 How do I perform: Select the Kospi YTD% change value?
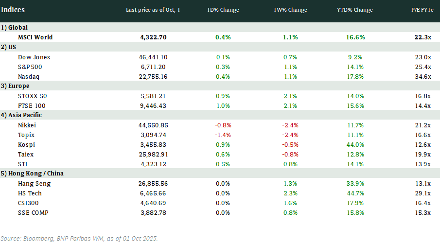(355, 144)
